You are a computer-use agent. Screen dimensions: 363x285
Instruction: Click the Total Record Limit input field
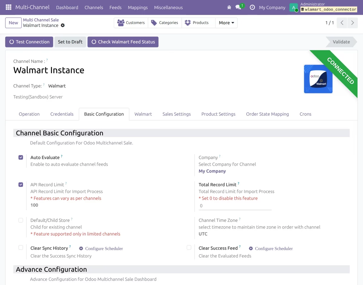235,206
